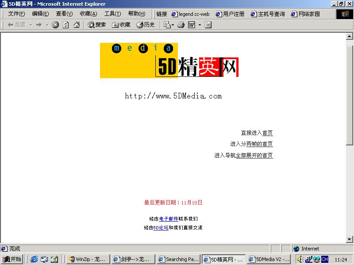Click the 5D精英网 taskbar button
The height and width of the screenshot is (265, 354).
click(223, 259)
